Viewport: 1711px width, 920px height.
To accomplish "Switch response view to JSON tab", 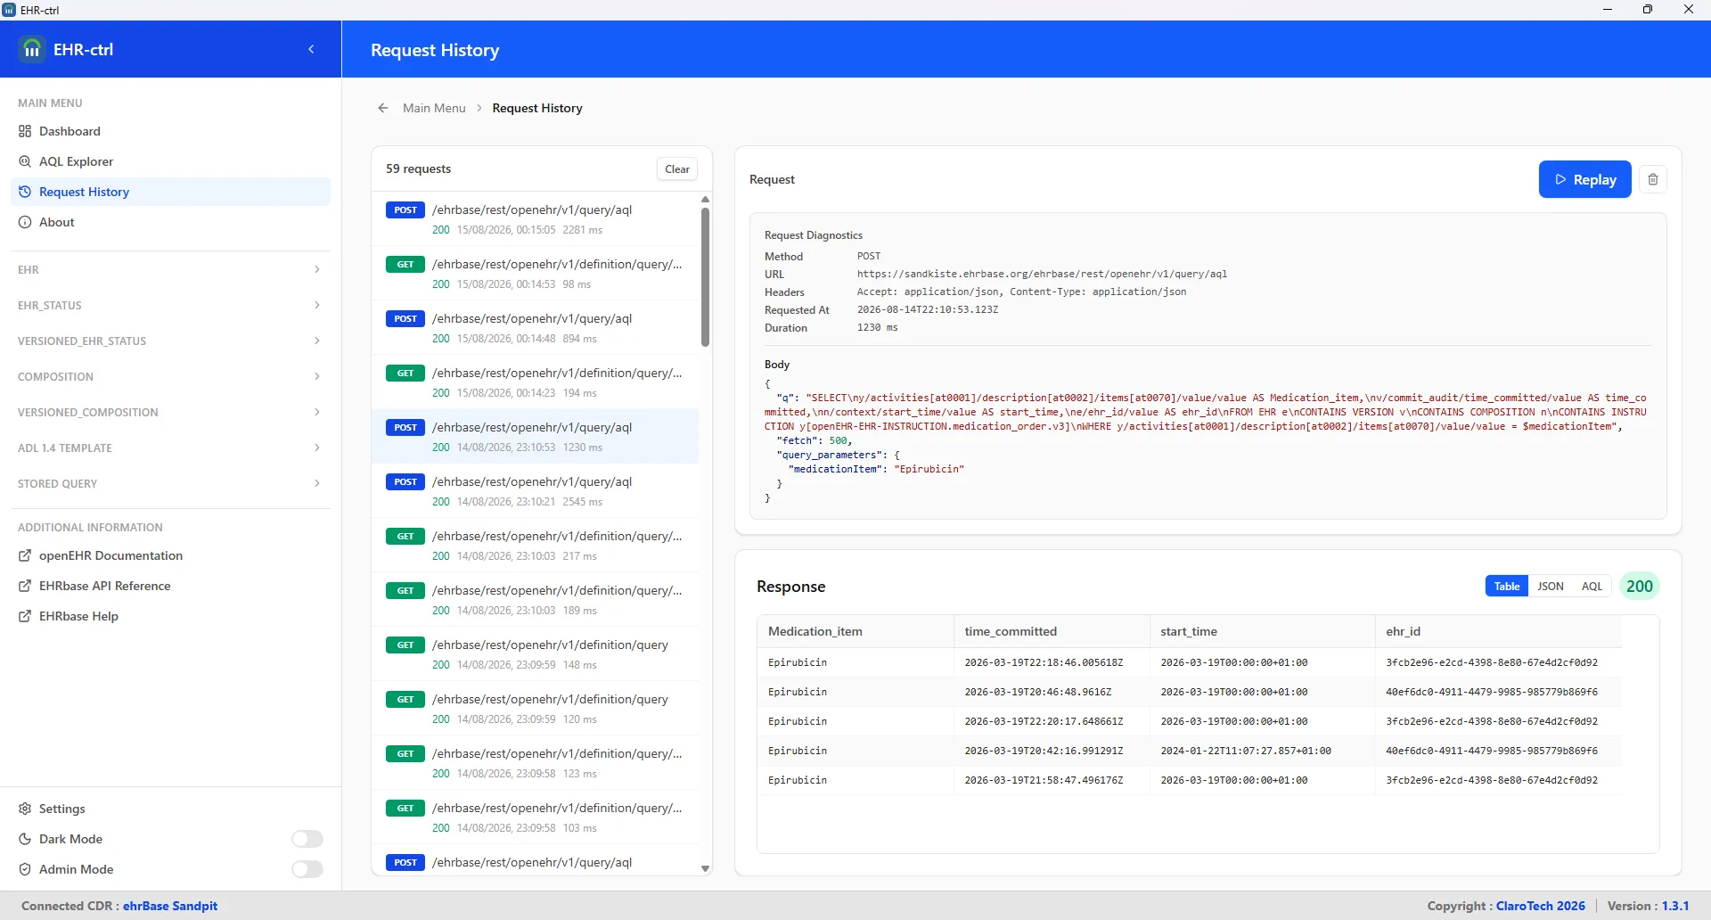I will pos(1551,586).
